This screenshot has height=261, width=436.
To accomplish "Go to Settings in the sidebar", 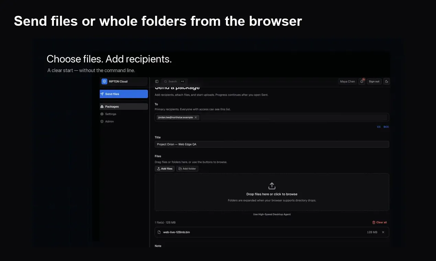I will 124,114.
